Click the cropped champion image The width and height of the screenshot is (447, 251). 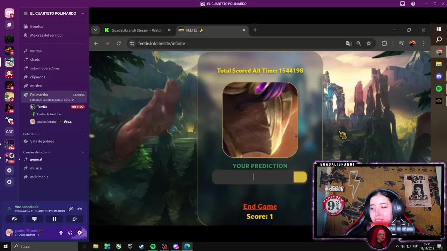260,120
